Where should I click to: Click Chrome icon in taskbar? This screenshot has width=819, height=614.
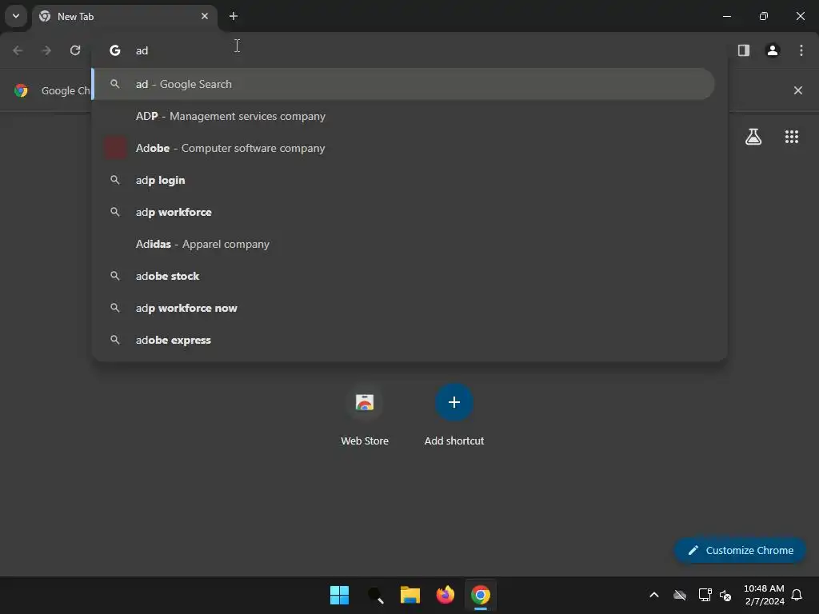pos(481,595)
